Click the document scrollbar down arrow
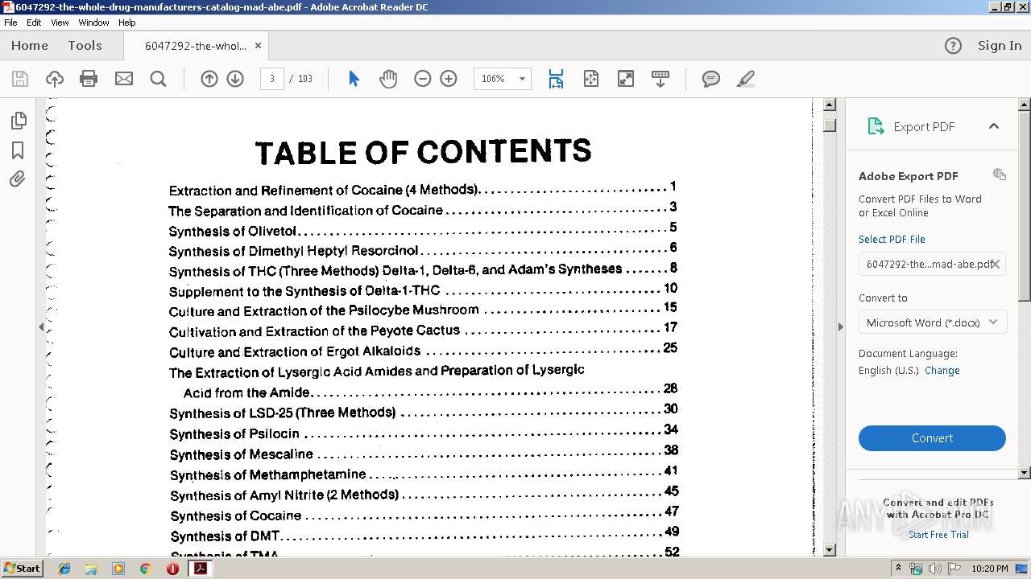 [830, 550]
